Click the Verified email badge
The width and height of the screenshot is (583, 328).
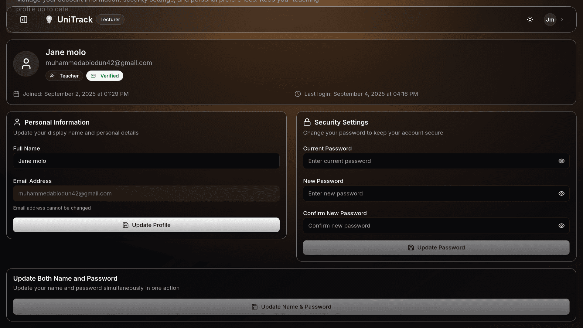(x=105, y=76)
